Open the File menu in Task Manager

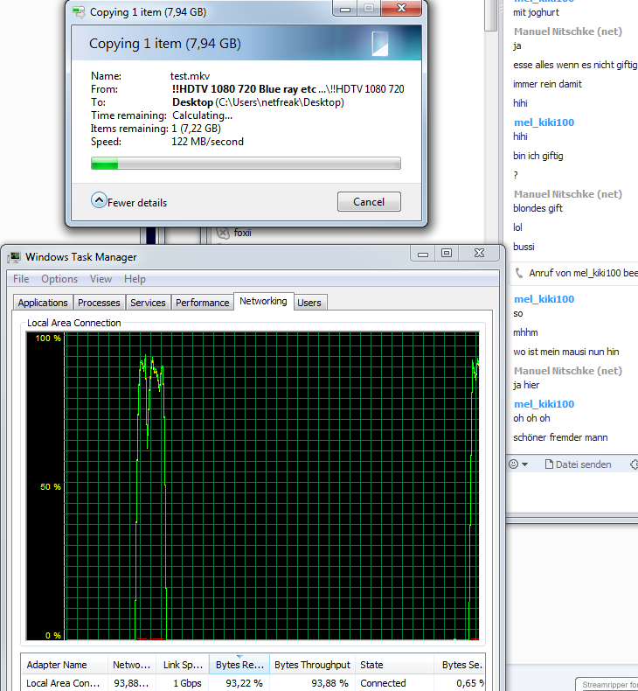[21, 279]
